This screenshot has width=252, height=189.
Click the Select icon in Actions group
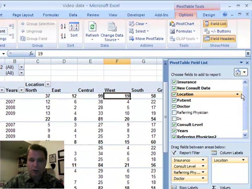[132, 31]
